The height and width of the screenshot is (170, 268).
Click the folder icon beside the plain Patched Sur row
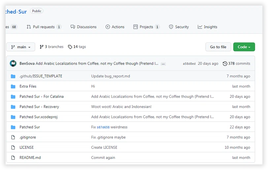13,127
